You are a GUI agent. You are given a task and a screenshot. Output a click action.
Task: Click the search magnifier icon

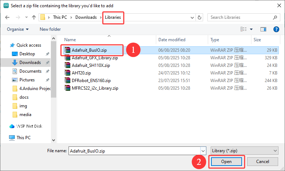[275, 17]
